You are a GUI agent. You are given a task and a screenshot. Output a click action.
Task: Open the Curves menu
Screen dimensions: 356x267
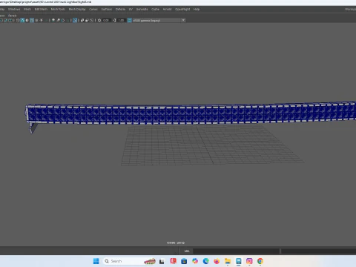pos(93,9)
